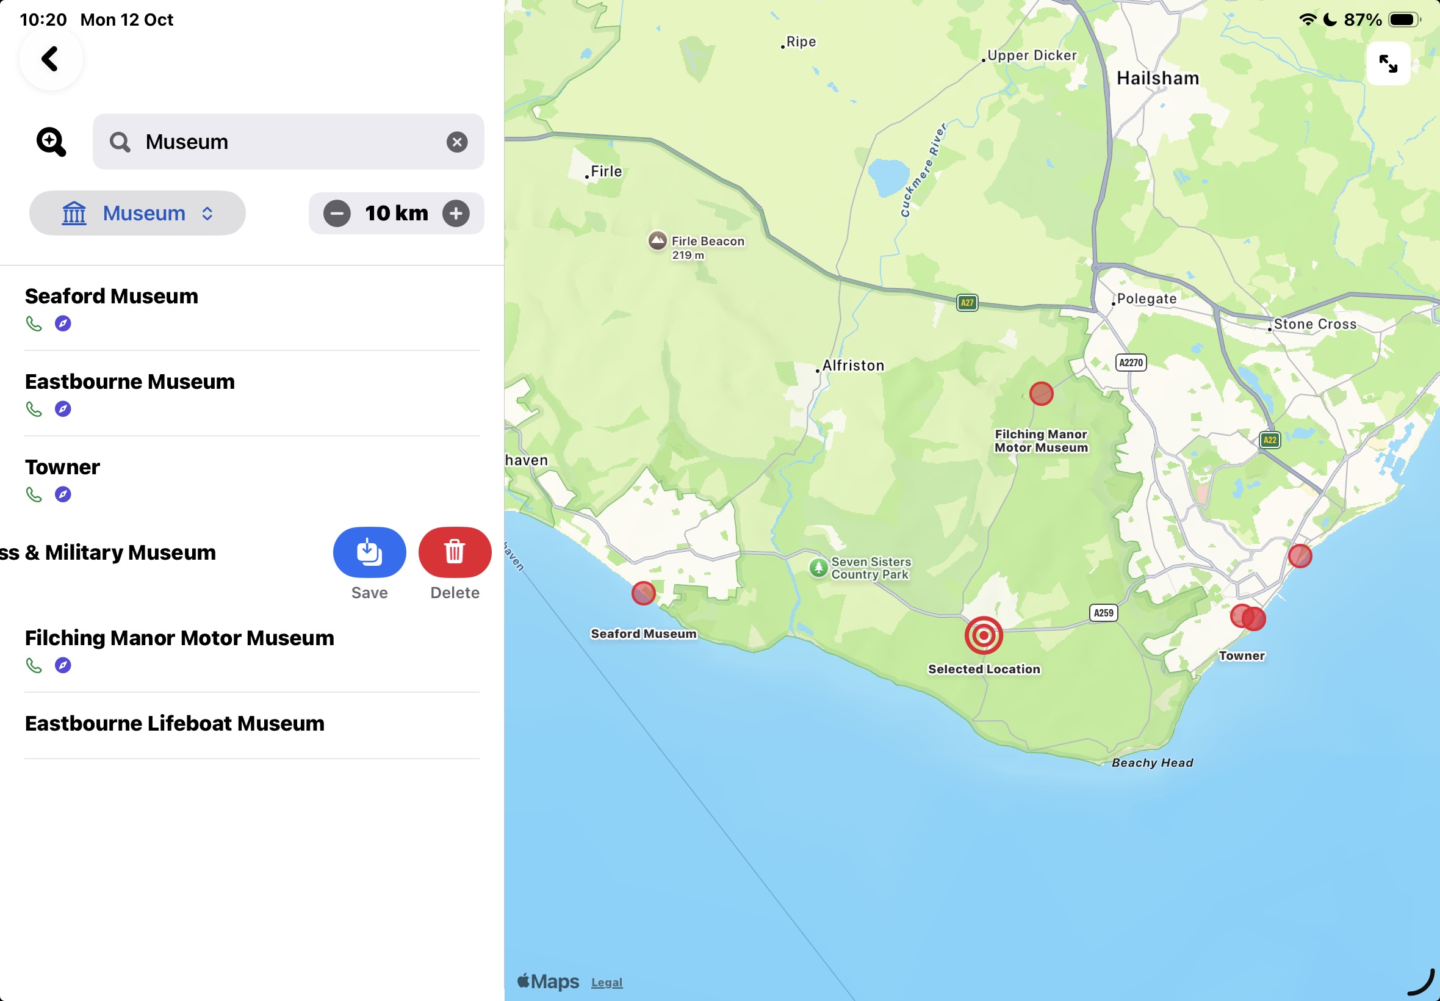Select the swiped Military Museum row title

tap(108, 552)
